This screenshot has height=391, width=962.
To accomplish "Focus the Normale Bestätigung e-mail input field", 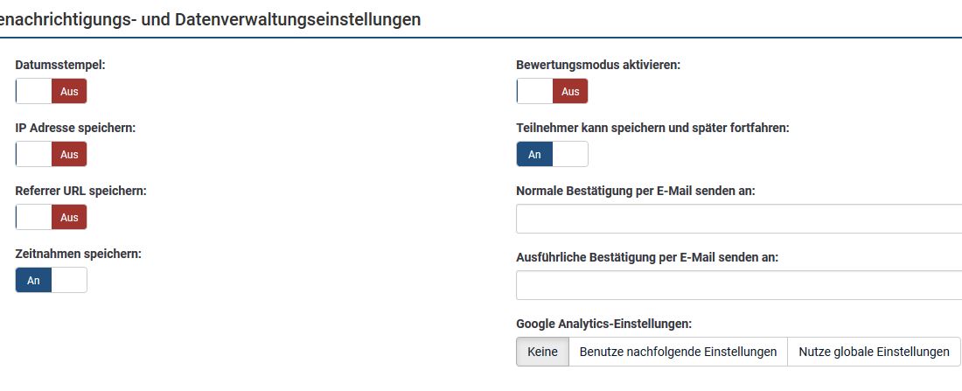I will (739, 219).
